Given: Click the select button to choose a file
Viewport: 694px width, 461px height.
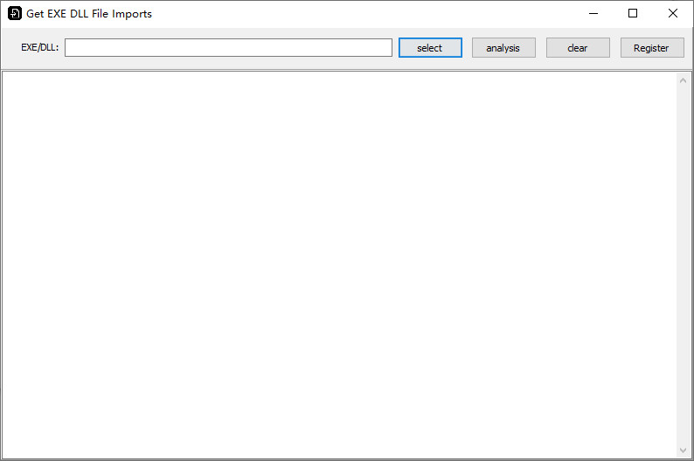Looking at the screenshot, I should tap(430, 48).
